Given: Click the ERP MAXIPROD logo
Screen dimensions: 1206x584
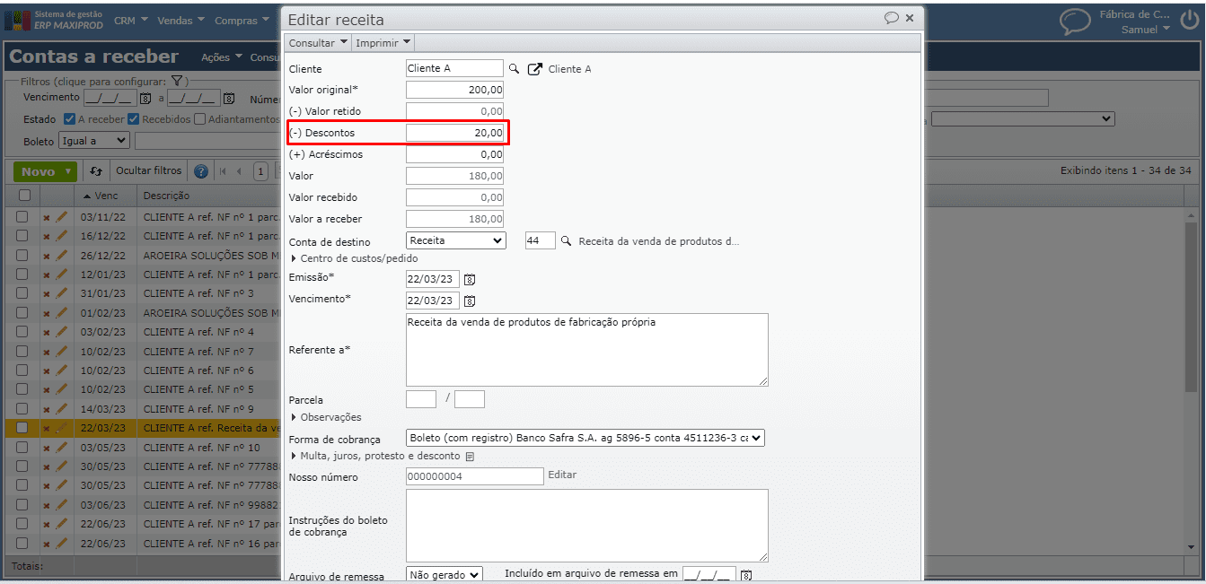Looking at the screenshot, I should (54, 20).
